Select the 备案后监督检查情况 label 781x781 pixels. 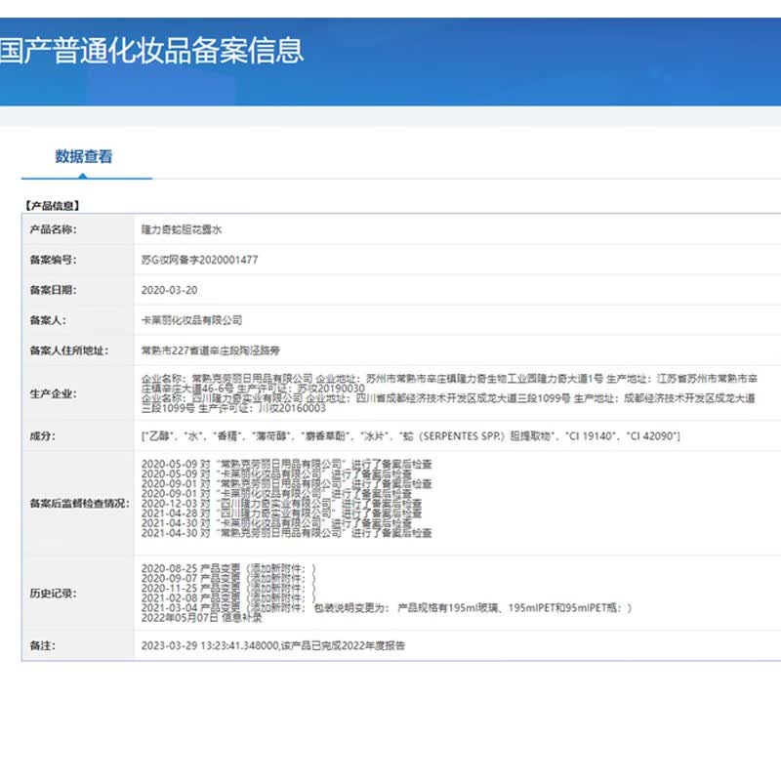click(x=80, y=504)
